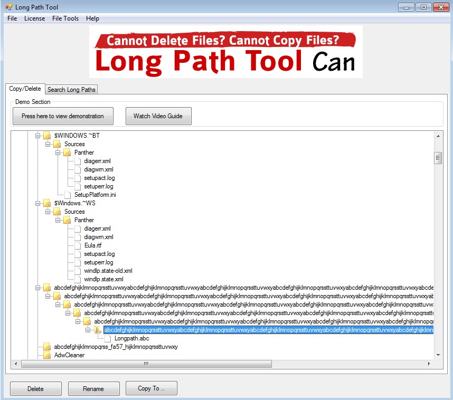Click the Copy To .. button
This screenshot has width=453, height=400.
click(x=151, y=388)
